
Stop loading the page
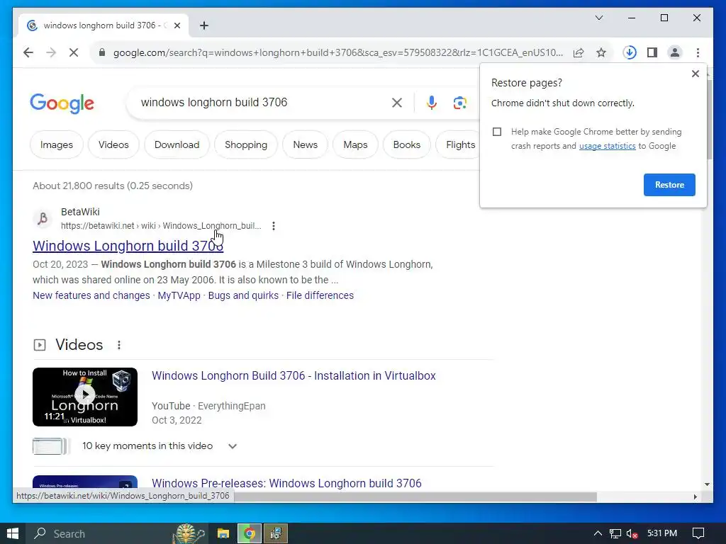74,52
